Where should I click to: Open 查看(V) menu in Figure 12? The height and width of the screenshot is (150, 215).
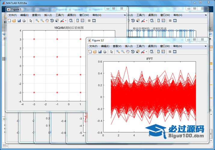click(117, 46)
